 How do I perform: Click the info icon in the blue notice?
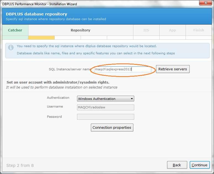pos(11,47)
